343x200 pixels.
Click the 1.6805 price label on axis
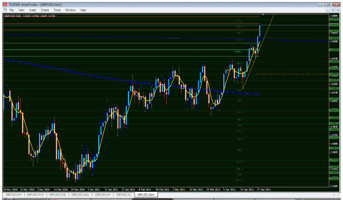(334, 16)
